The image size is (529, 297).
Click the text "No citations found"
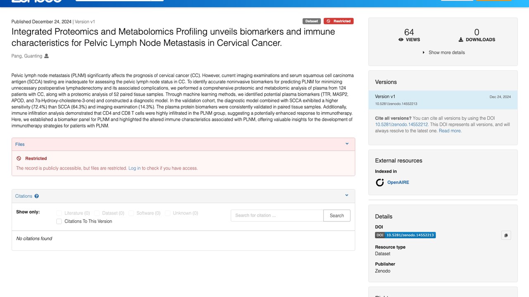pos(34,238)
